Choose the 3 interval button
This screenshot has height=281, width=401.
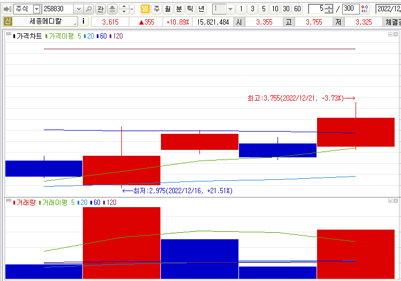pos(252,9)
